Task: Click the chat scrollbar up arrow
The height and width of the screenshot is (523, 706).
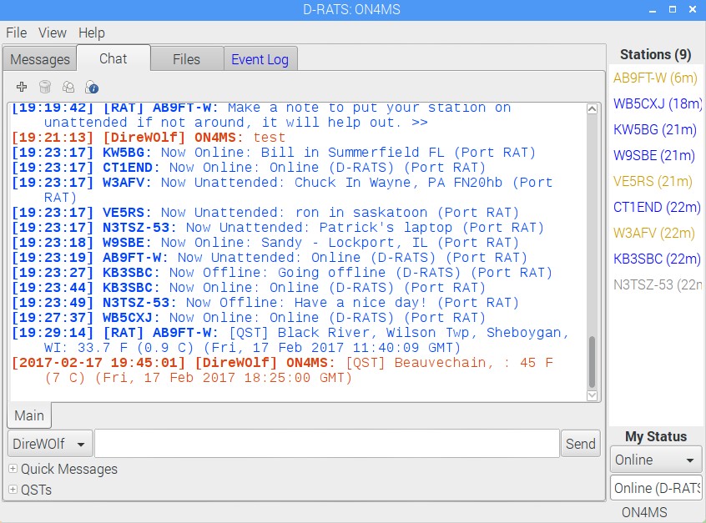Action: 592,109
